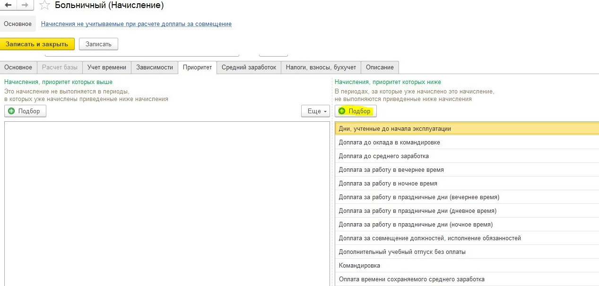Click the forward navigation arrow

click(25, 5)
